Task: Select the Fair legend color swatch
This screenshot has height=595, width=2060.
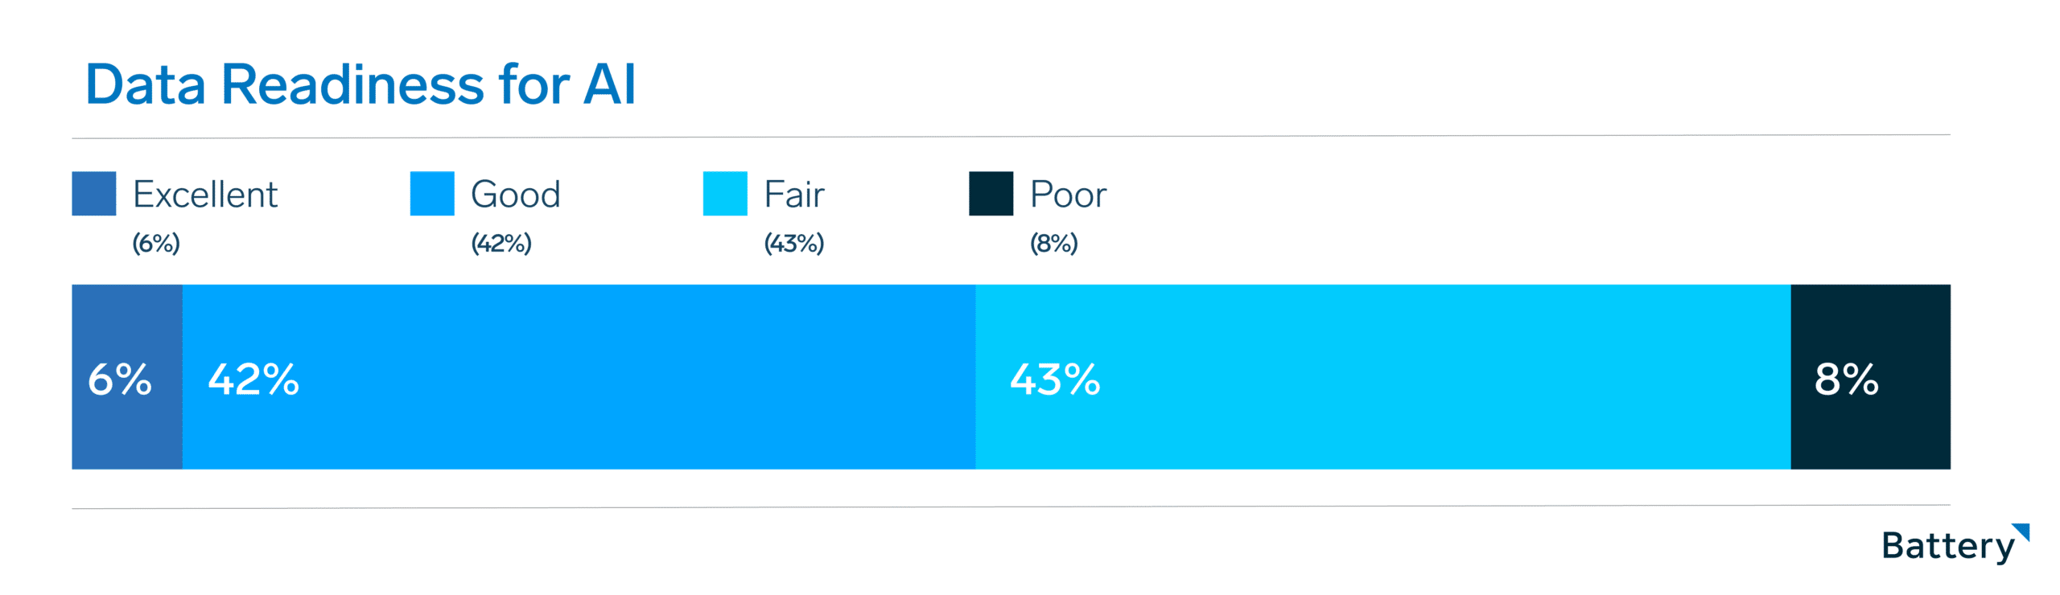Action: coord(725,194)
